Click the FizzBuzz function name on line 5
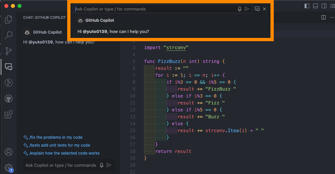The width and height of the screenshot is (335, 174). click(169, 61)
